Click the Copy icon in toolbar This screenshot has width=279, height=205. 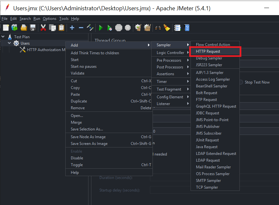pos(52,28)
